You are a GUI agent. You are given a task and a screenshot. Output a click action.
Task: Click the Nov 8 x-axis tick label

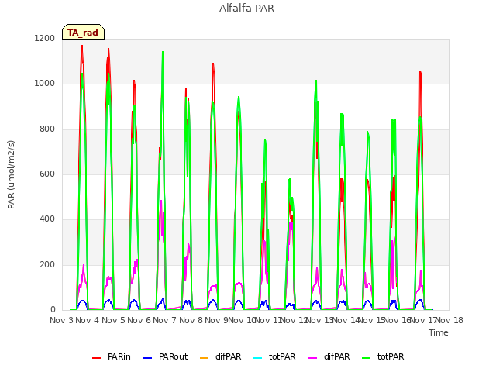pyautogui.click(x=191, y=320)
